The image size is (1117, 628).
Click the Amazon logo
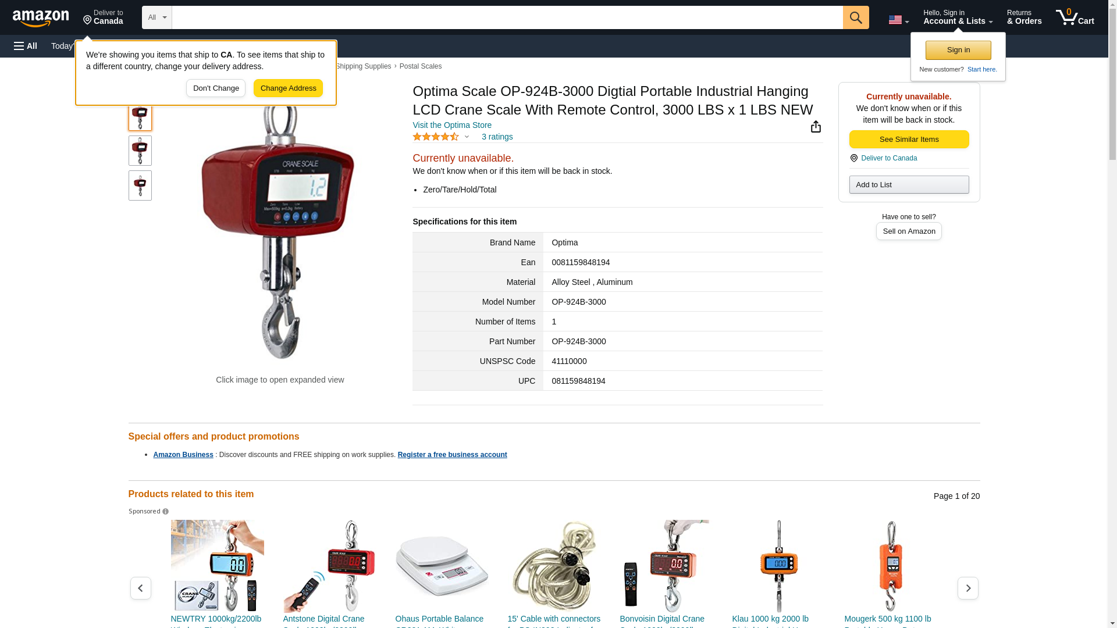[41, 18]
